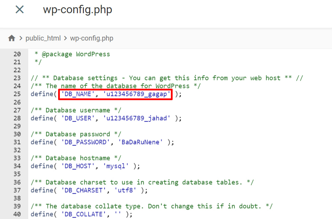Click the wp-config.php title at the top
This screenshot has height=219, width=332.
[x=77, y=10]
